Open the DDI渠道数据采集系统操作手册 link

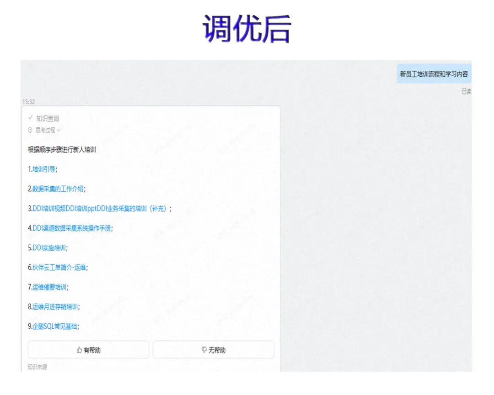(72, 228)
